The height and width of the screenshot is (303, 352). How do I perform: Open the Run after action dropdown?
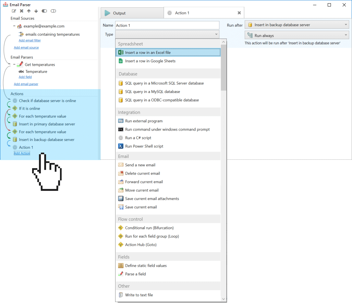click(x=297, y=25)
